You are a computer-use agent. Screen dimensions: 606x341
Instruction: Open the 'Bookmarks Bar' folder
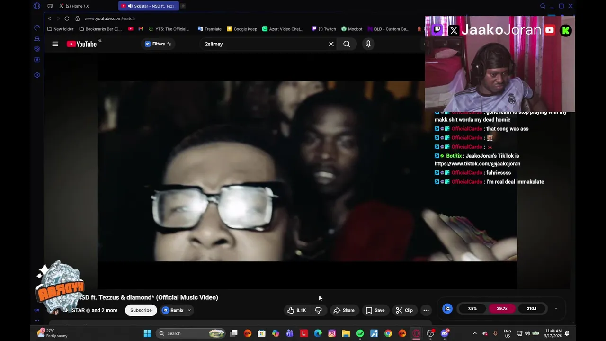100,29
